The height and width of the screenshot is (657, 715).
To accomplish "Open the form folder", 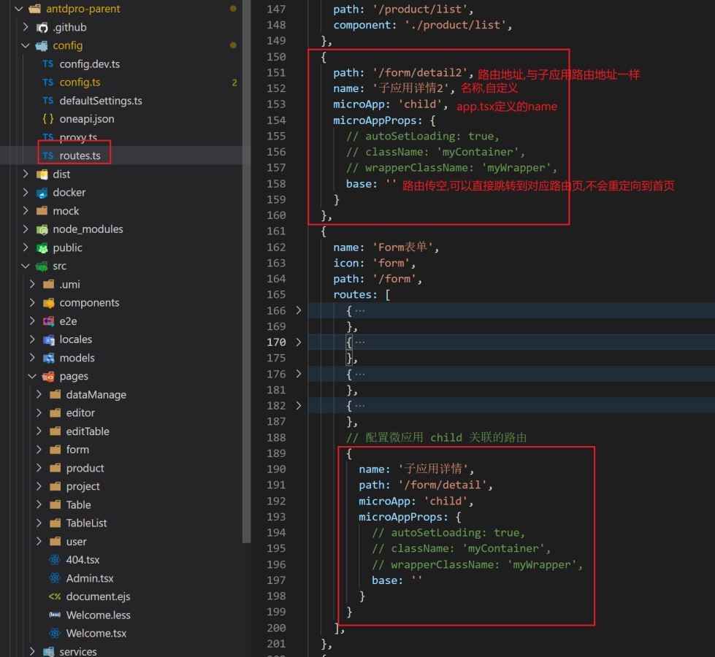I will point(77,450).
